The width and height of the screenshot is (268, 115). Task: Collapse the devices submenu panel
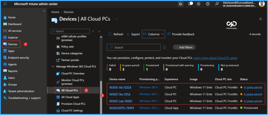[99, 31]
